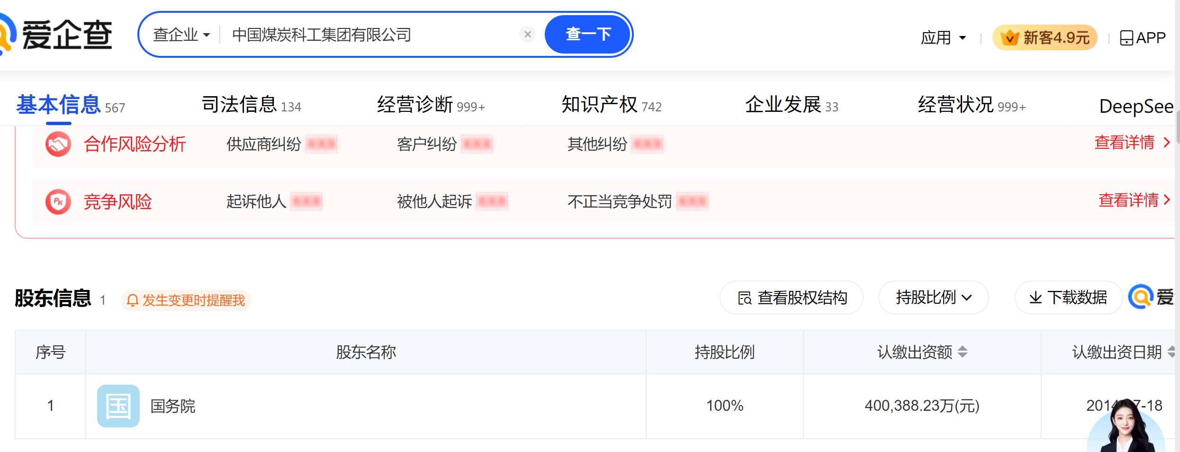
Task: Click the 股东名称 column header
Action: [x=366, y=352]
